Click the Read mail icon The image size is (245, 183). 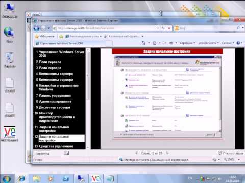pos(164,43)
